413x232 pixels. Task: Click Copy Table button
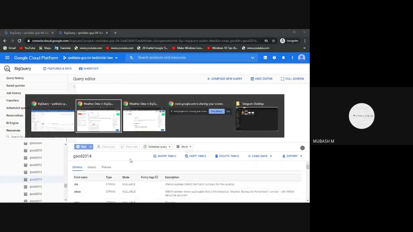[x=196, y=156]
